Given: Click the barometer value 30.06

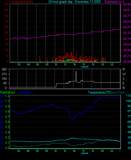Looking at the screenshot, I should [127, 4].
